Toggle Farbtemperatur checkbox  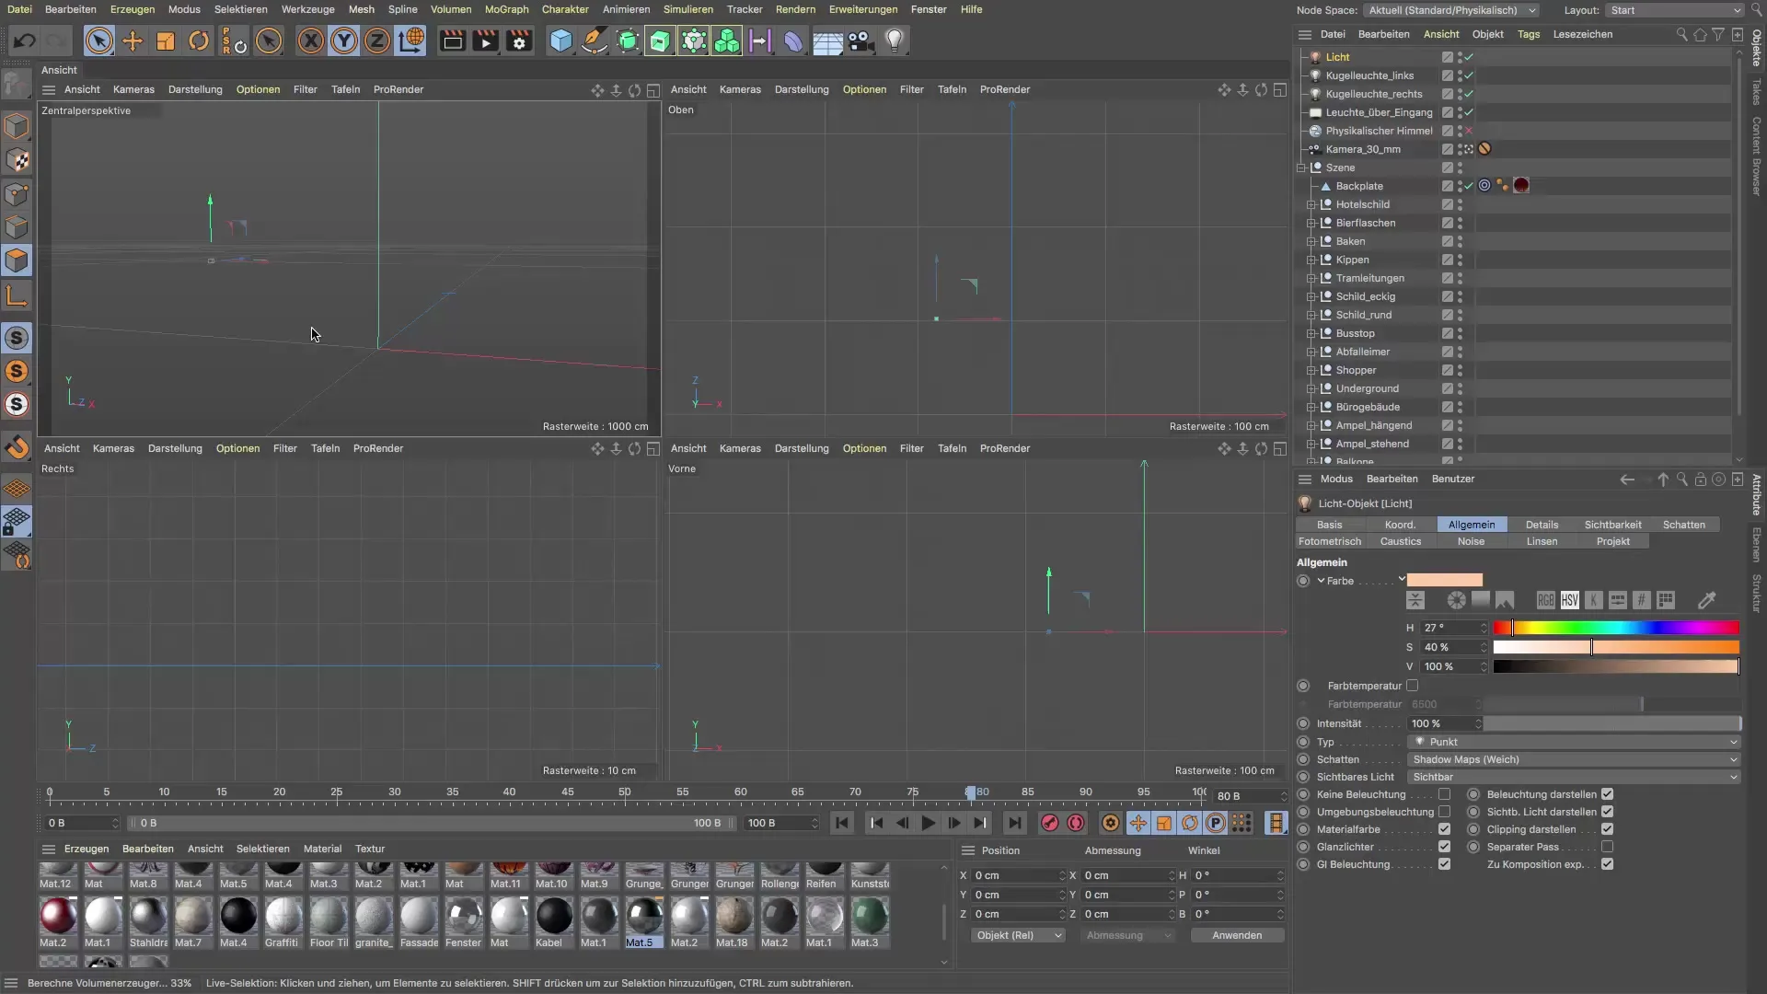pos(1413,686)
